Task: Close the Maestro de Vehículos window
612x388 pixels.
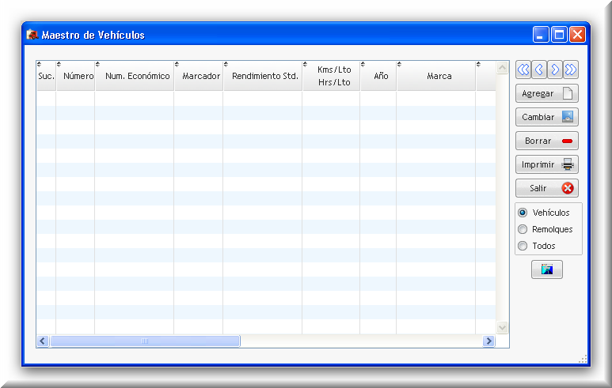Action: [577, 35]
